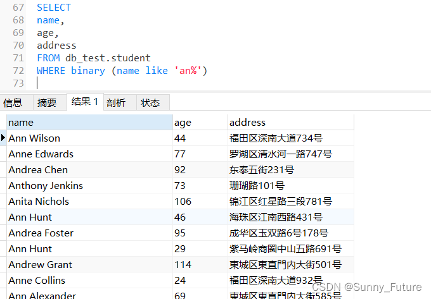Viewport: 431px width, 299px height.
Task: Place cursor on empty editor line 73
Action: pos(127,83)
